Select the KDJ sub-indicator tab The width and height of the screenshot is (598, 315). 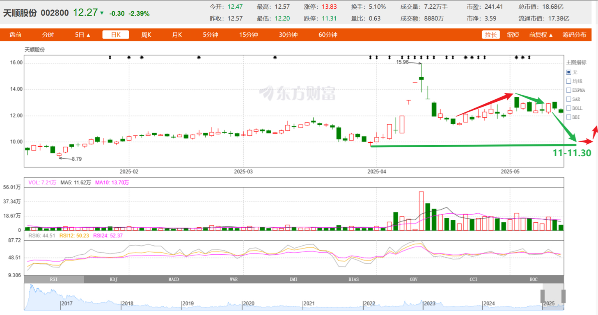[114, 279]
